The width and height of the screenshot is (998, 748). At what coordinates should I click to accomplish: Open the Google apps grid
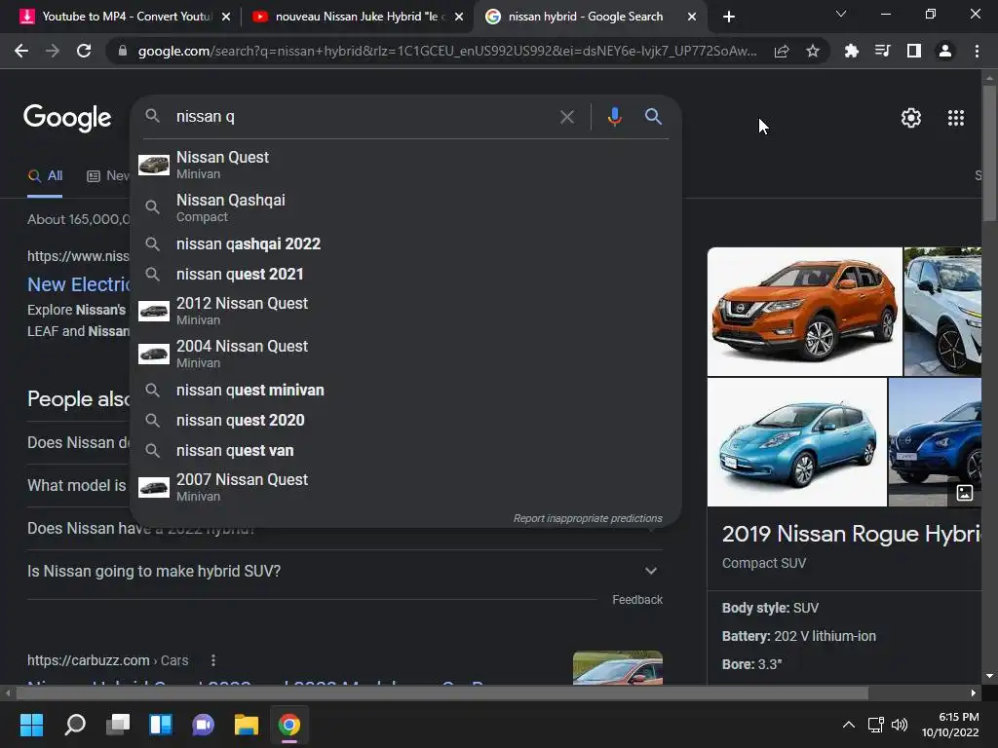(955, 118)
